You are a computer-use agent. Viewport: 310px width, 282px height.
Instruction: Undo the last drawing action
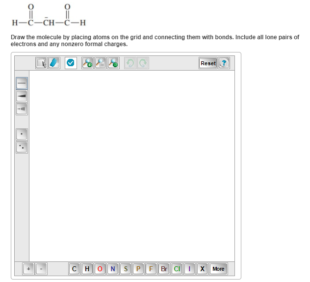pos(130,63)
